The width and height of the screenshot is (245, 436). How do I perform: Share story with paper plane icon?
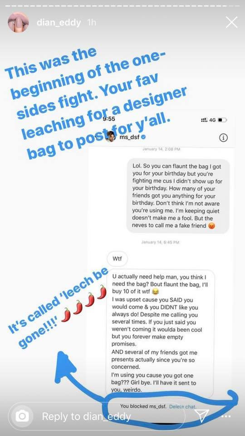(202, 416)
